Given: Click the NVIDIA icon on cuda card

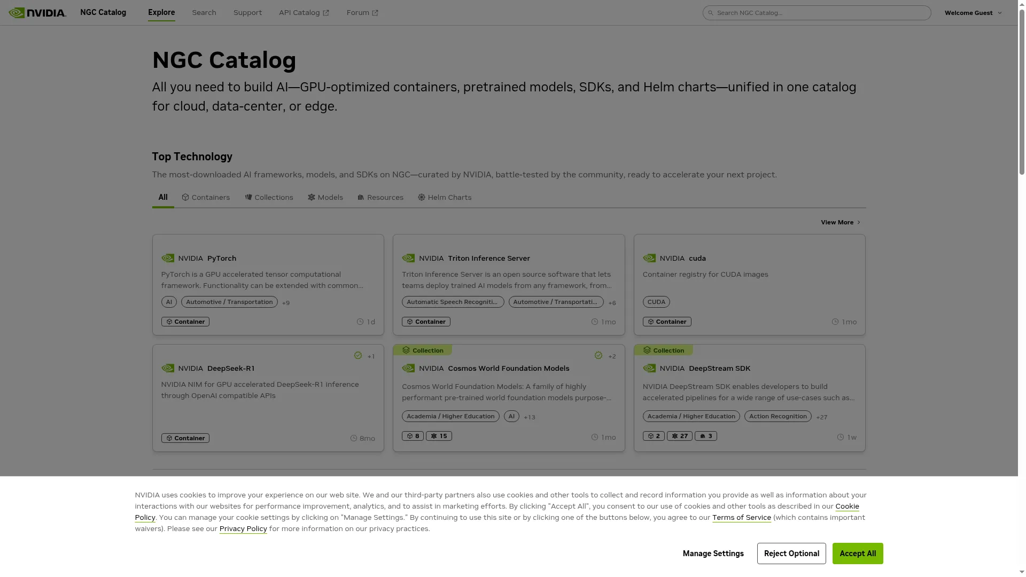Looking at the screenshot, I should click(649, 259).
